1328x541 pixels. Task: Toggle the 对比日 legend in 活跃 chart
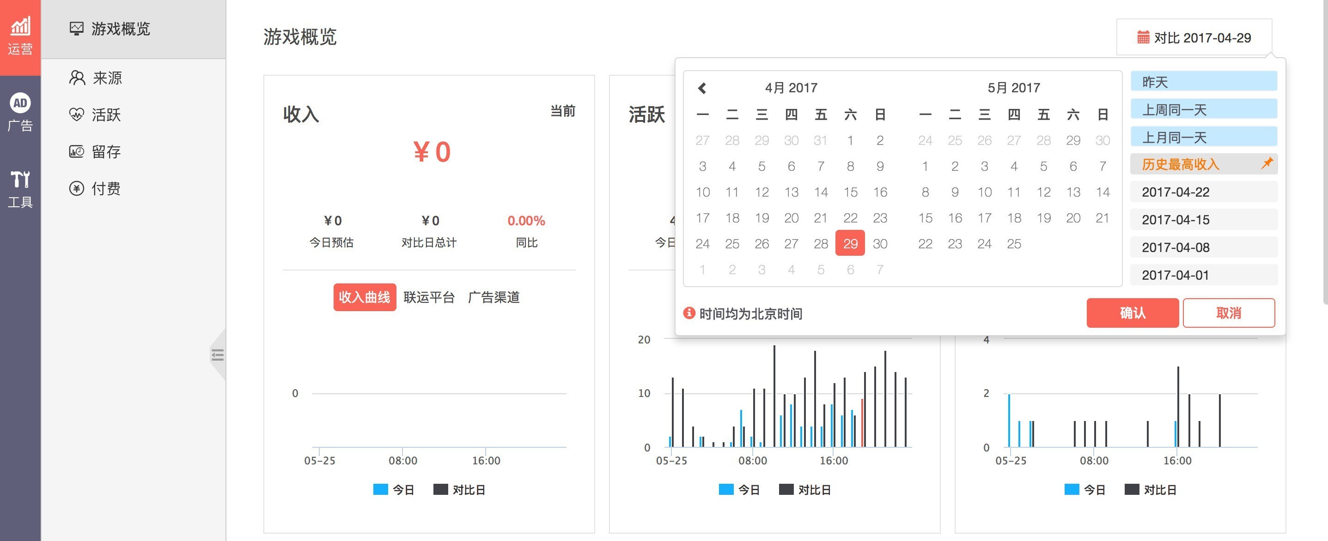coord(805,489)
